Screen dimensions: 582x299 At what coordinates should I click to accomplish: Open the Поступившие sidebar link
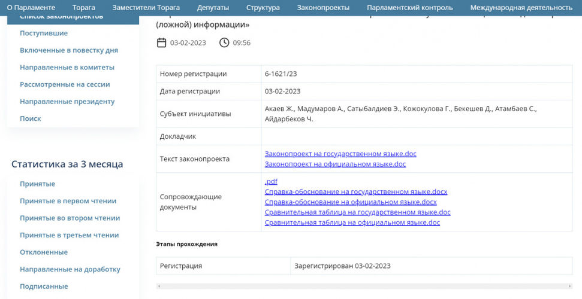(x=44, y=33)
